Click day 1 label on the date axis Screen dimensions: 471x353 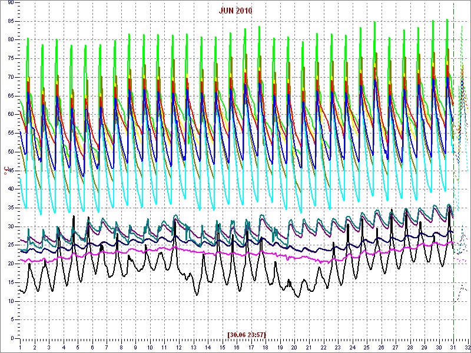point(20,347)
